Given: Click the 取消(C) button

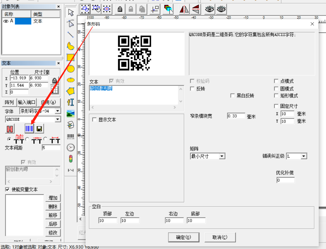Looking at the screenshot, I should [x=220, y=237].
